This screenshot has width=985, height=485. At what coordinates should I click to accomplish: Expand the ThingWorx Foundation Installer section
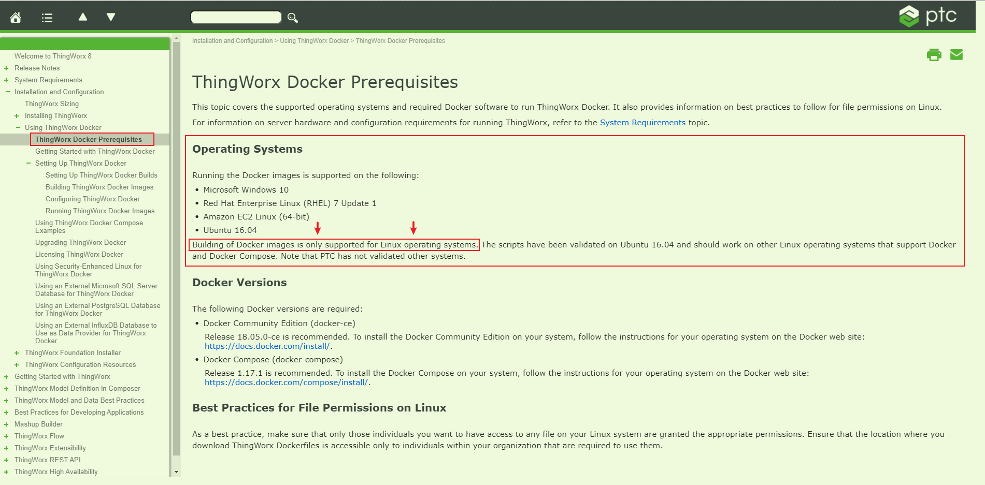click(16, 352)
